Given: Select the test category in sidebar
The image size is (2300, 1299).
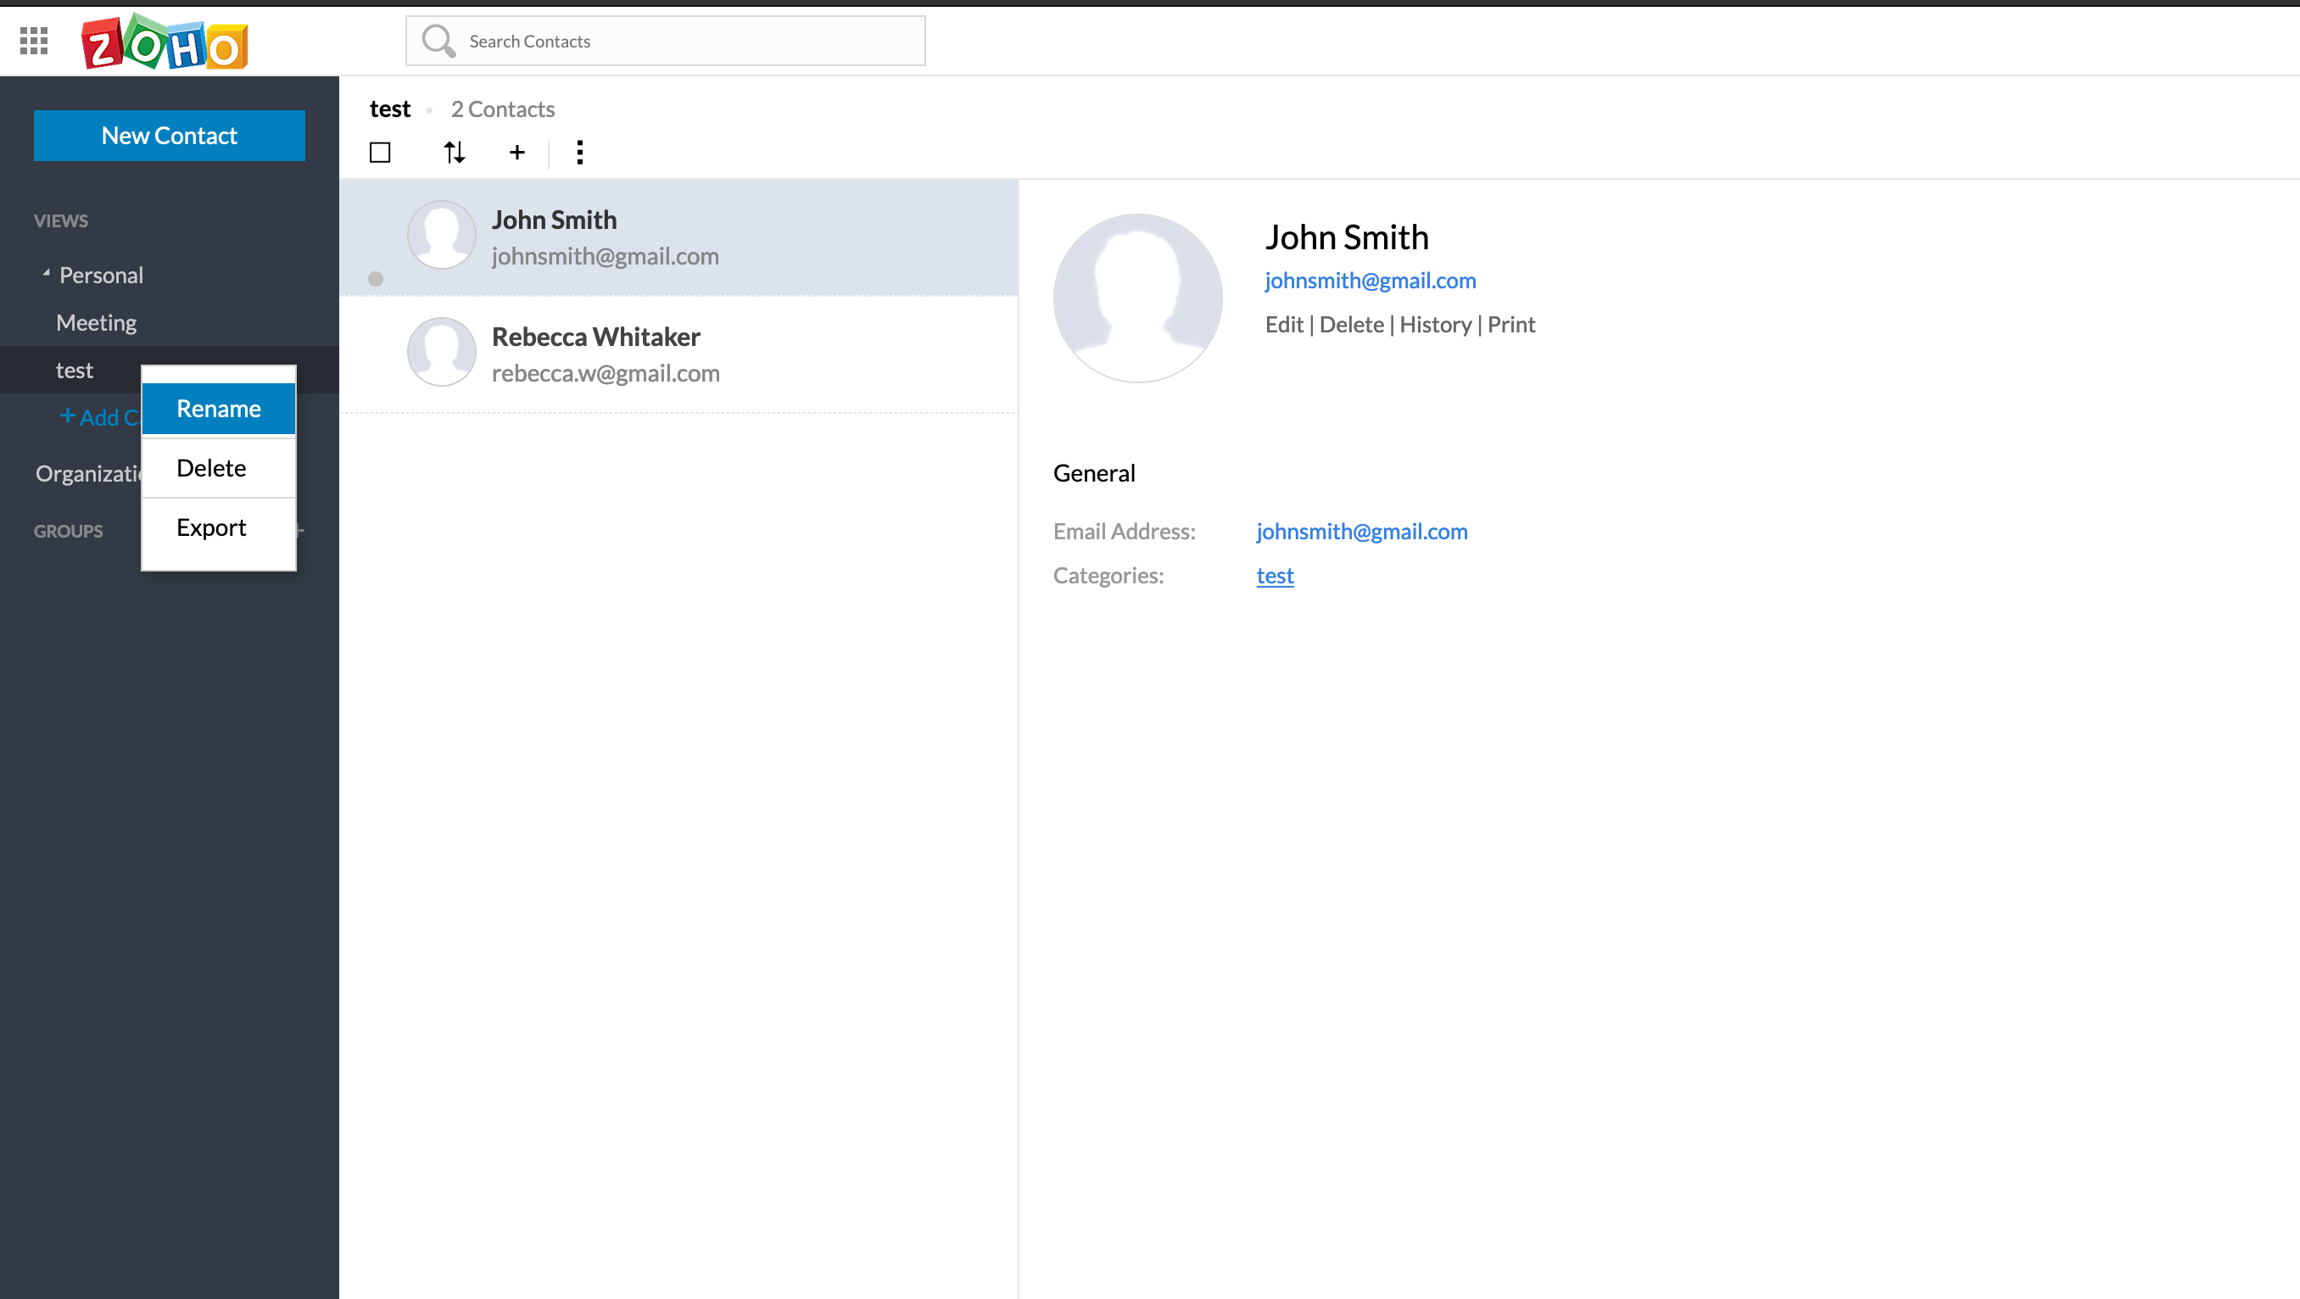Looking at the screenshot, I should [74, 371].
